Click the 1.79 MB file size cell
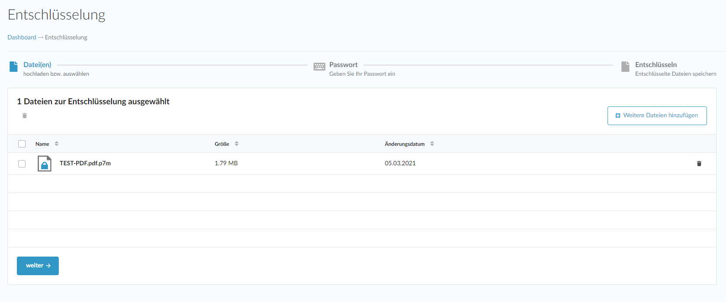 click(x=226, y=163)
